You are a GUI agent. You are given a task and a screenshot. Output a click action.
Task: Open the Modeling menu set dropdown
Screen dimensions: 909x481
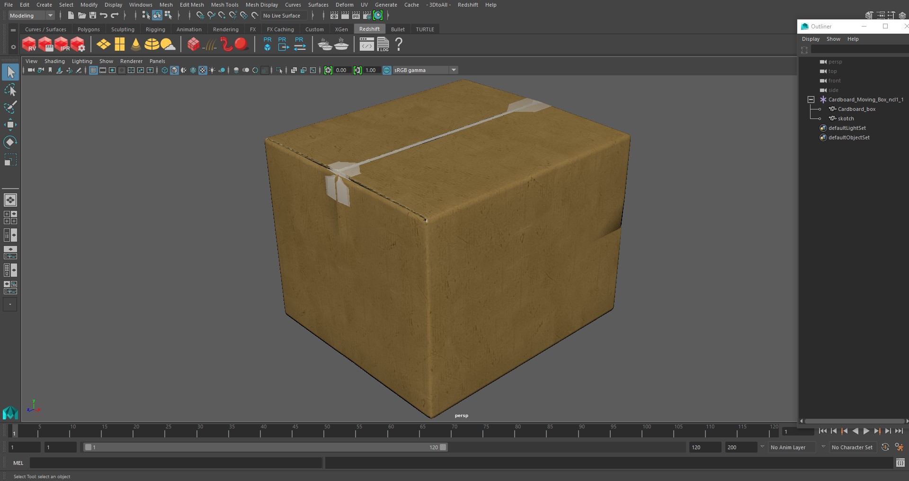pos(32,16)
